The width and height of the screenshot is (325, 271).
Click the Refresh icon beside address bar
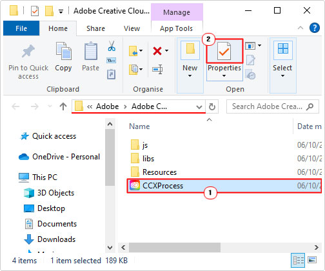coord(212,106)
